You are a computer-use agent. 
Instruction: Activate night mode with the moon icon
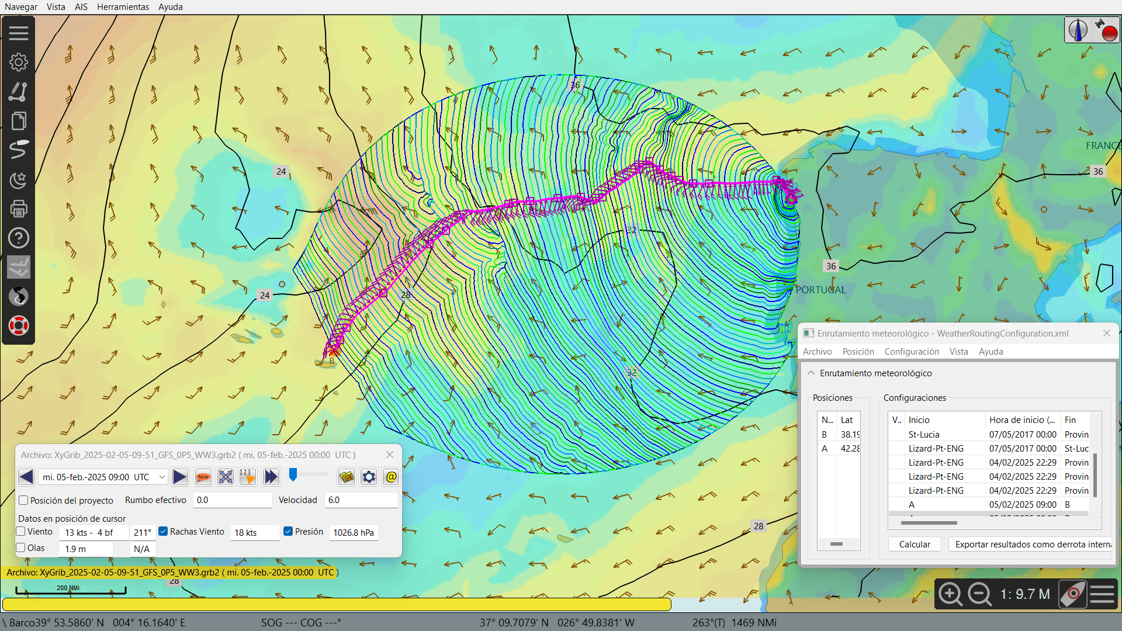click(x=19, y=180)
